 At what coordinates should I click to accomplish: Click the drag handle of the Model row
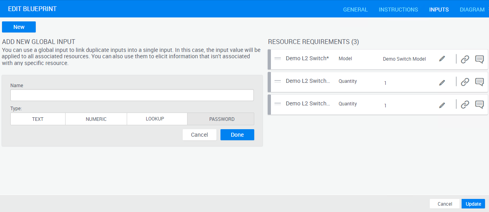pos(278,59)
